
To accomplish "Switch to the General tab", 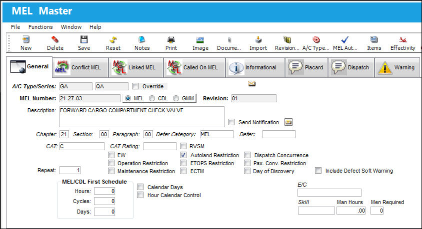I will 29,66.
